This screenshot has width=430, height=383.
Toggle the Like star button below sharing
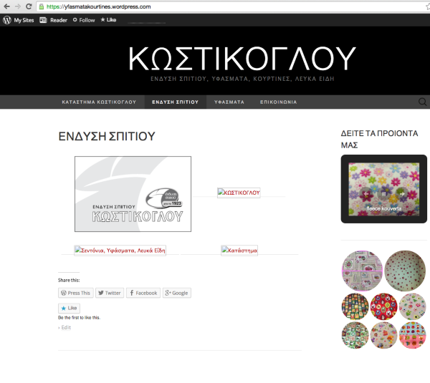(69, 309)
